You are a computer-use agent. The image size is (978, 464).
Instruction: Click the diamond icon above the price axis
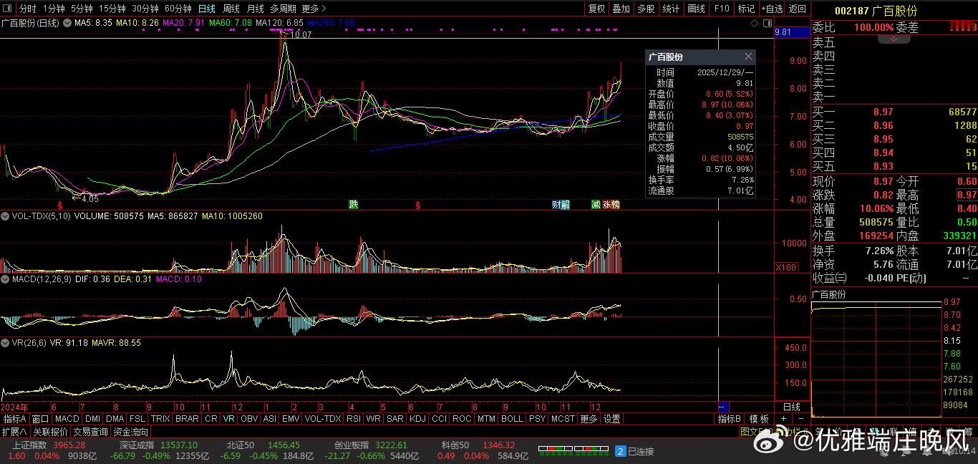755,24
